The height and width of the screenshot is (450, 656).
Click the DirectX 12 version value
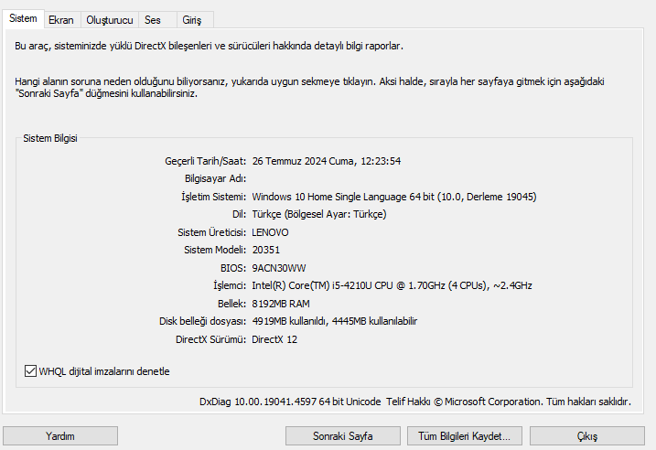pos(274,339)
